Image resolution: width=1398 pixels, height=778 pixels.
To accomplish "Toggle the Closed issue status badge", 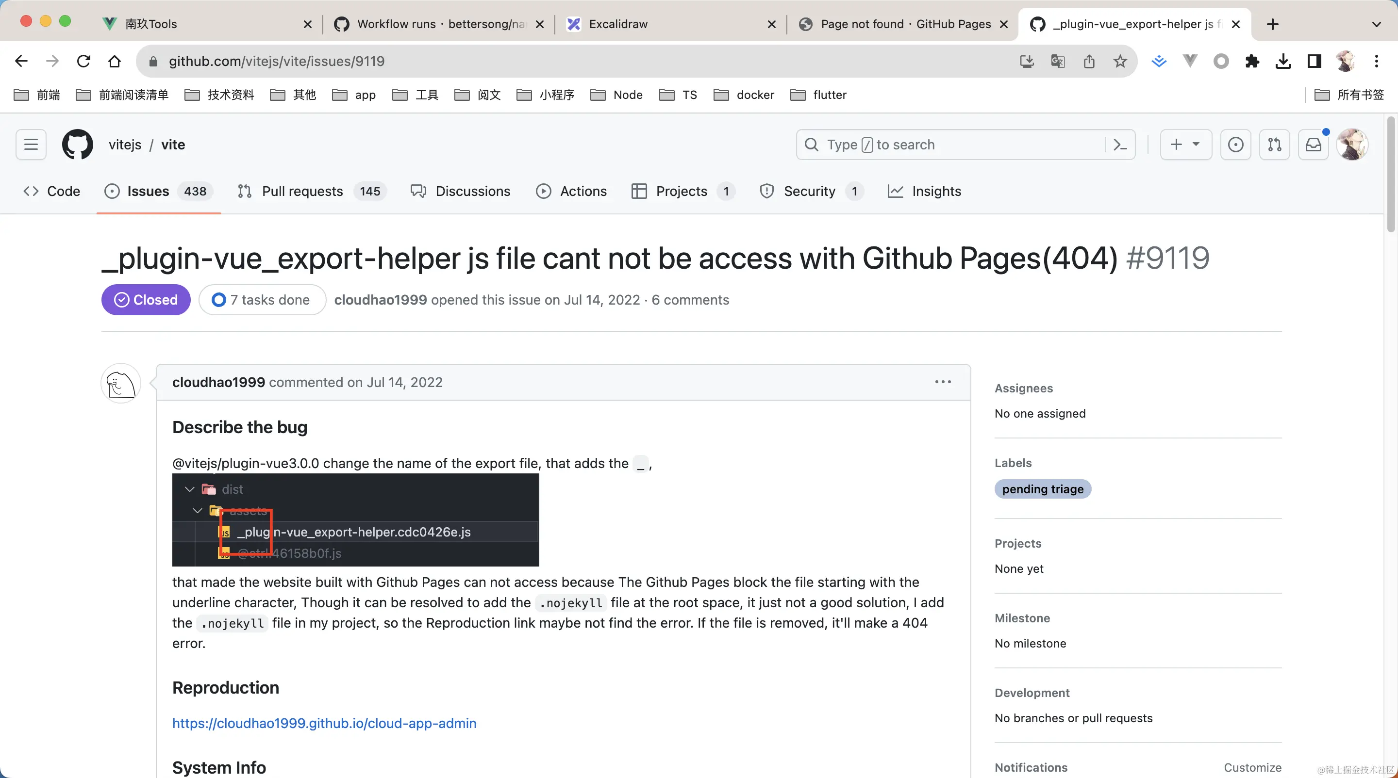I will point(145,300).
